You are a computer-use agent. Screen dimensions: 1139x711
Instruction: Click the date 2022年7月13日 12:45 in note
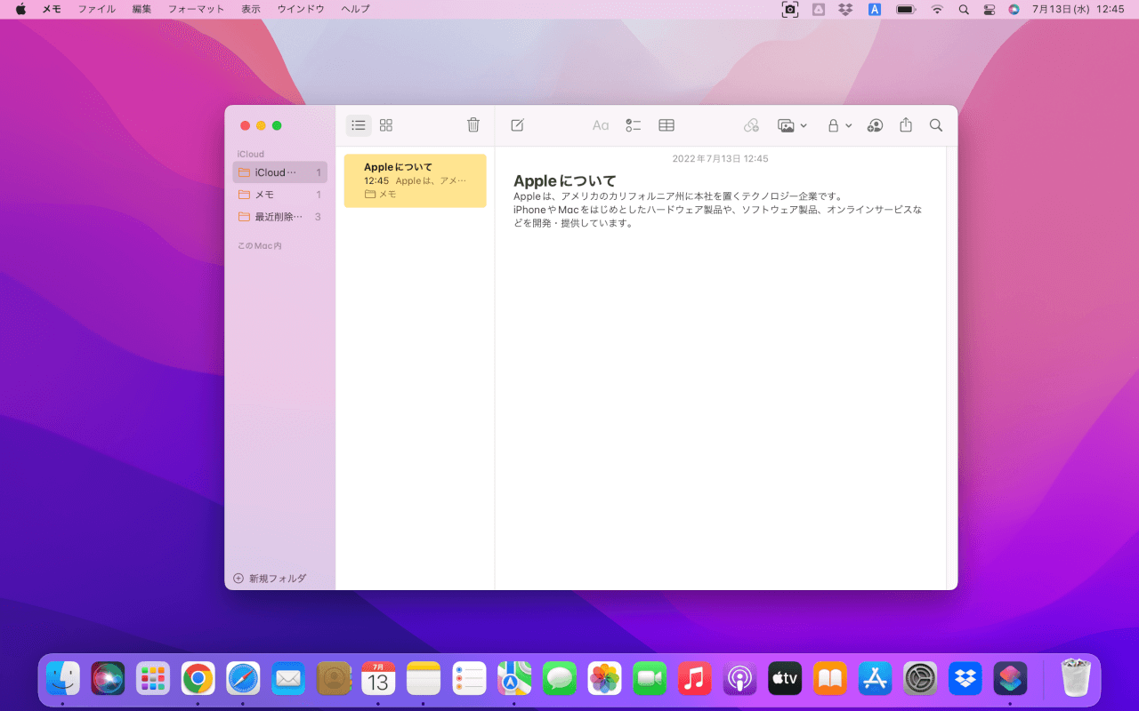[721, 159]
